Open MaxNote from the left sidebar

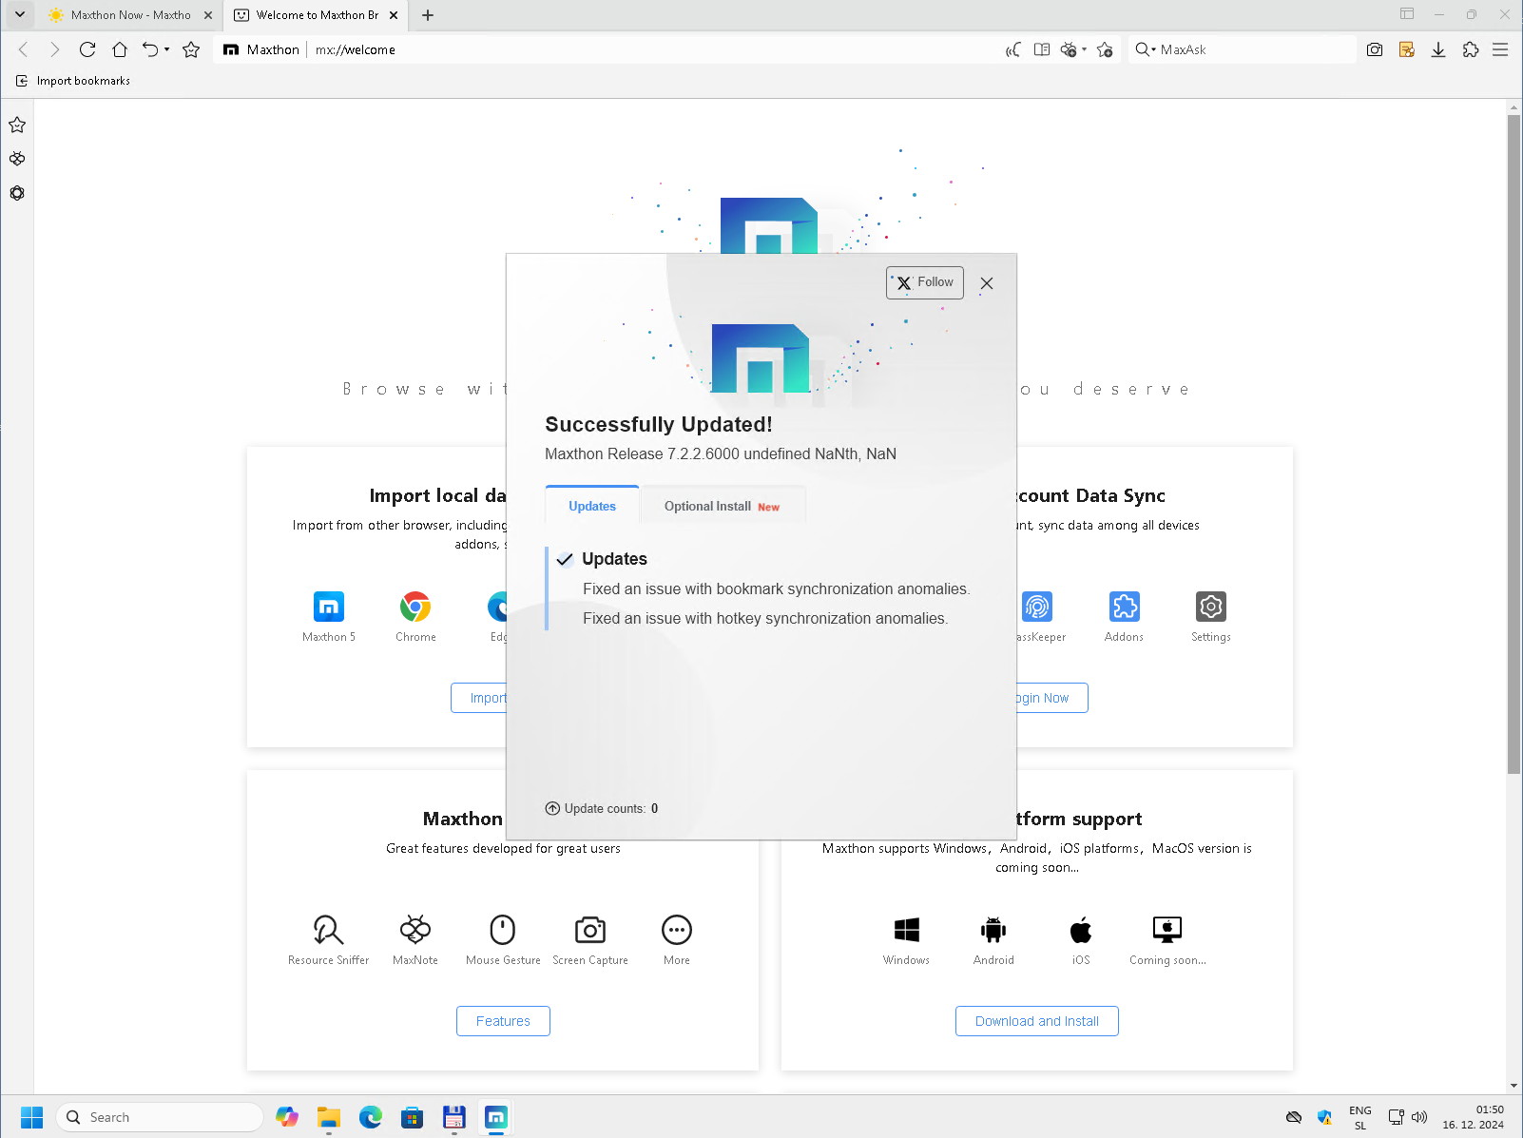[x=17, y=159]
